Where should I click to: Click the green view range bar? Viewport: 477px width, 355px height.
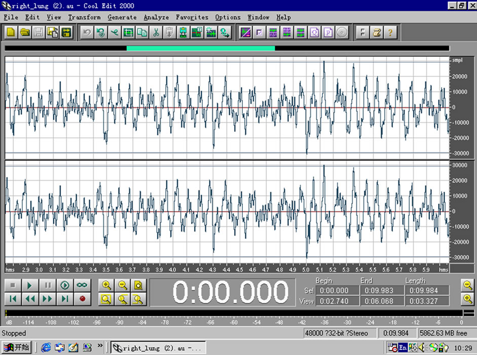[x=201, y=48]
